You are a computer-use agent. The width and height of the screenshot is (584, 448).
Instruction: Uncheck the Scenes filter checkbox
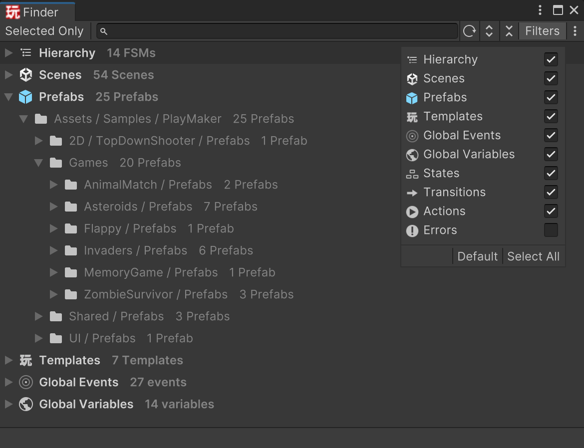tap(551, 79)
